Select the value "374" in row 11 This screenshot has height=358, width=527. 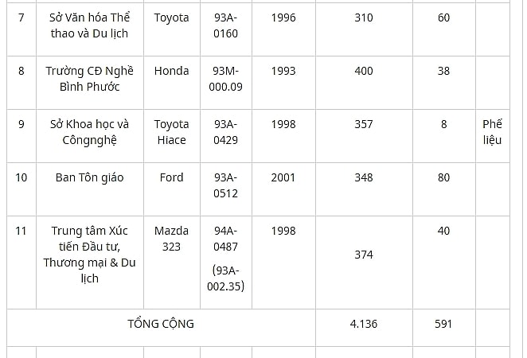364,255
